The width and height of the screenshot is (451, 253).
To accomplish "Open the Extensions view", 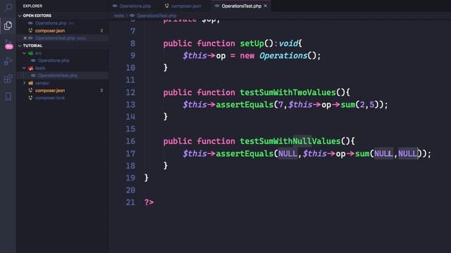I will (x=8, y=79).
